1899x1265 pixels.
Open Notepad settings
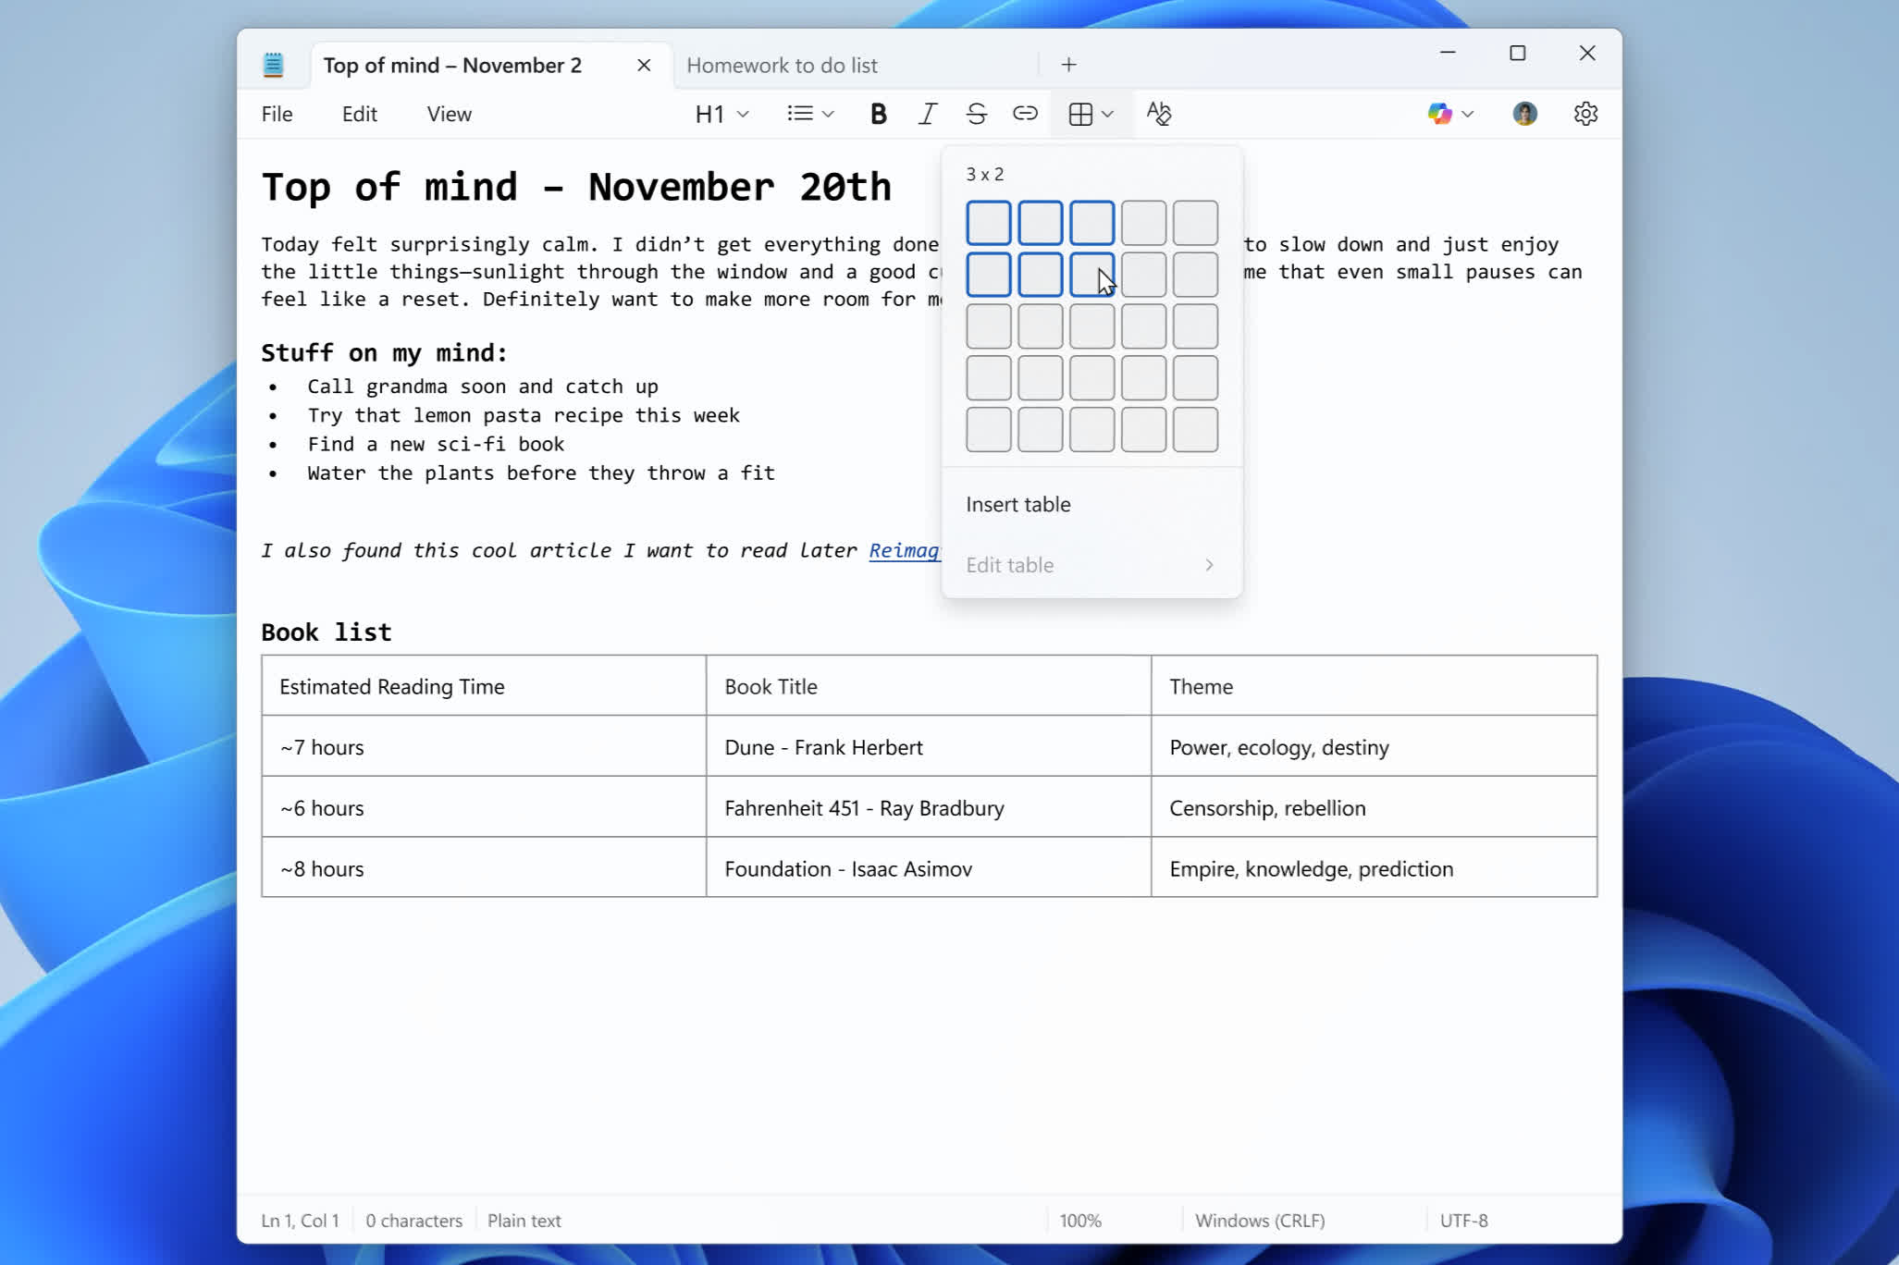coord(1585,113)
